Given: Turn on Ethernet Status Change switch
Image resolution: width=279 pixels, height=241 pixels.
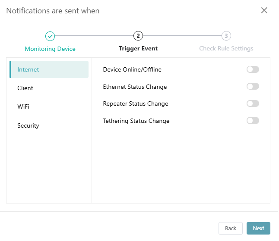Looking at the screenshot, I should pos(253,87).
